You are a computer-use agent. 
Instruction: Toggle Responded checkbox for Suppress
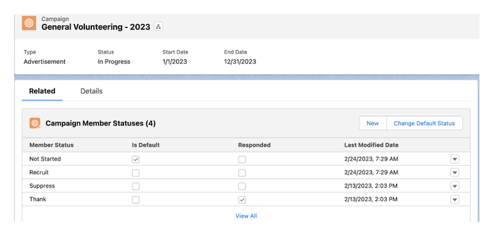pos(242,186)
